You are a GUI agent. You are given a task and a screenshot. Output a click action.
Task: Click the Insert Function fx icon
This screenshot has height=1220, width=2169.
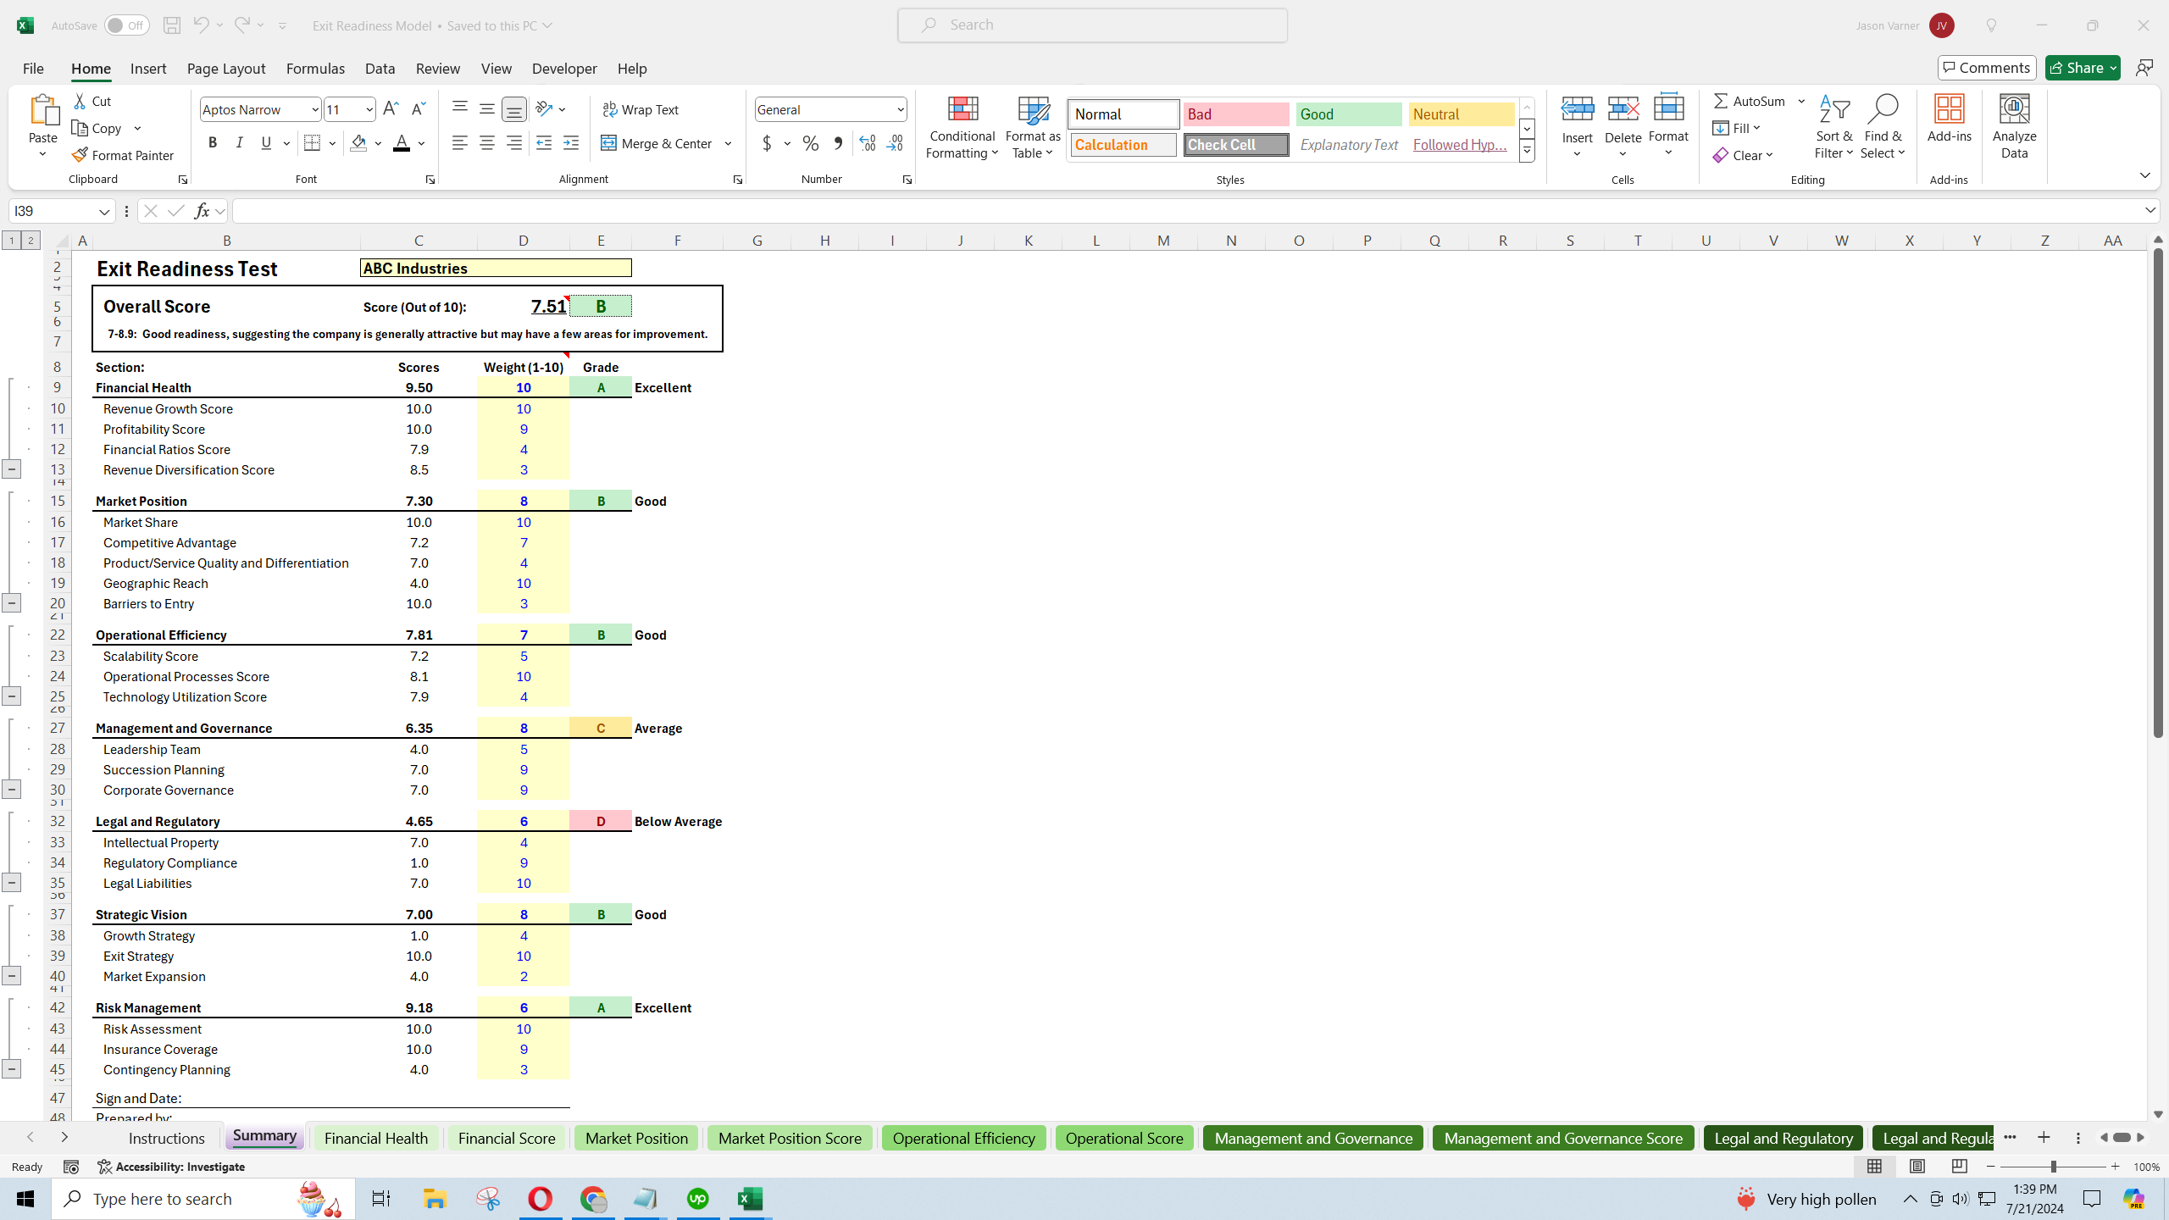click(x=202, y=211)
